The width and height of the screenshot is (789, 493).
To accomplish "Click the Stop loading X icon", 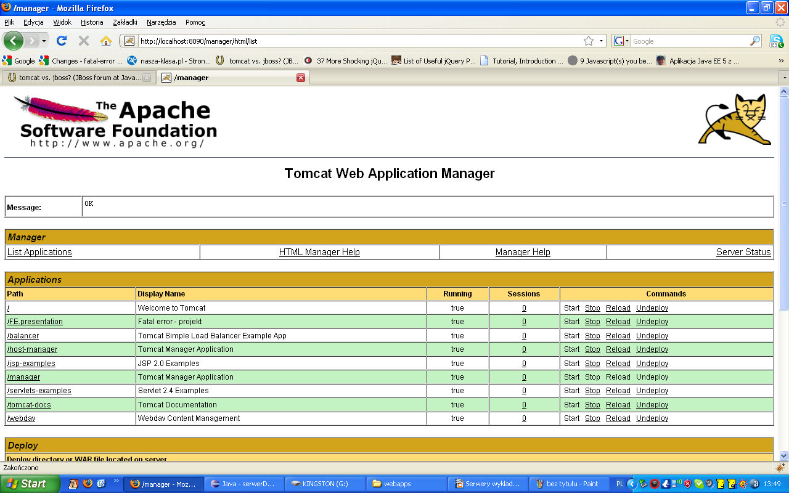I will 84,41.
